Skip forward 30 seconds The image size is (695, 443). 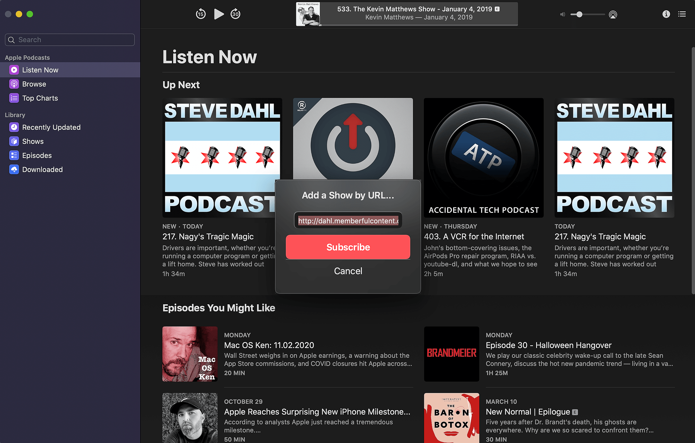click(x=236, y=14)
